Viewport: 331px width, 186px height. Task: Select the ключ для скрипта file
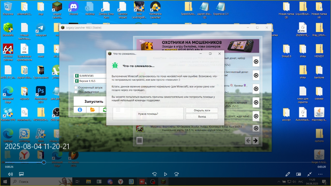click(x=303, y=95)
